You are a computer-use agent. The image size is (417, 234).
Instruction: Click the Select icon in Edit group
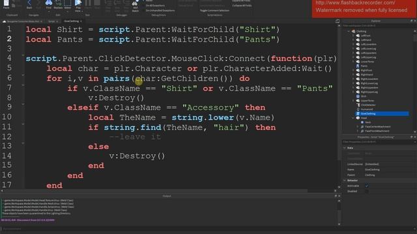point(68,3)
